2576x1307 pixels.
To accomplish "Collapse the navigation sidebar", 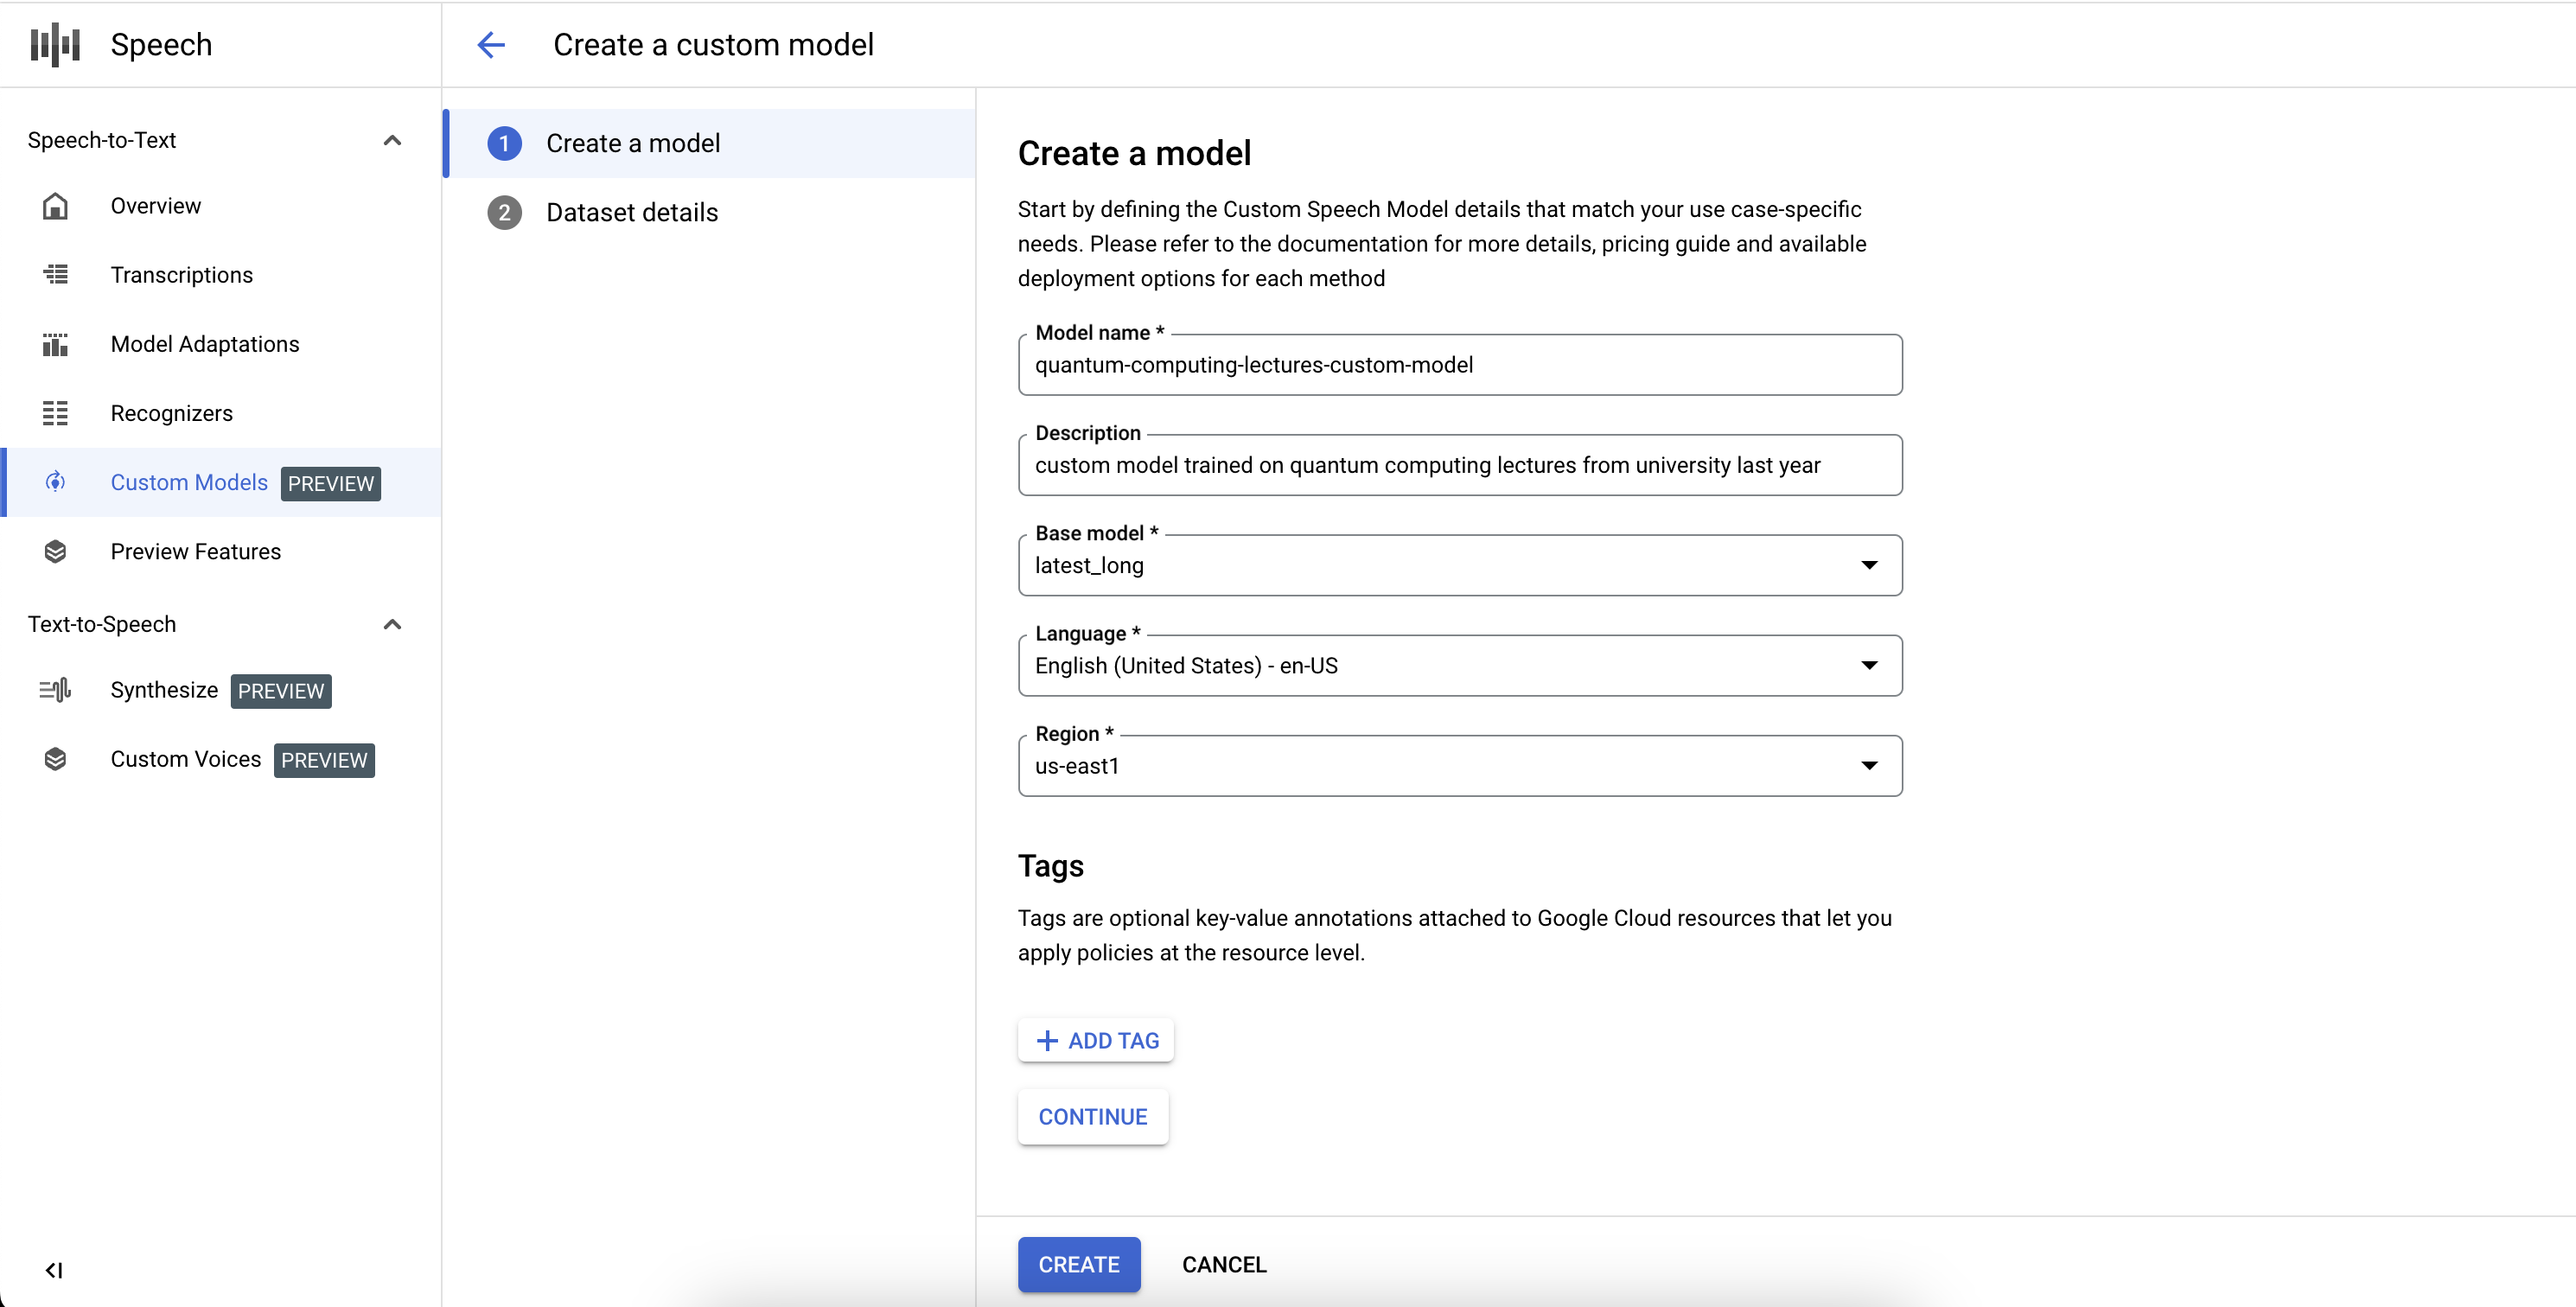I will click(55, 1271).
